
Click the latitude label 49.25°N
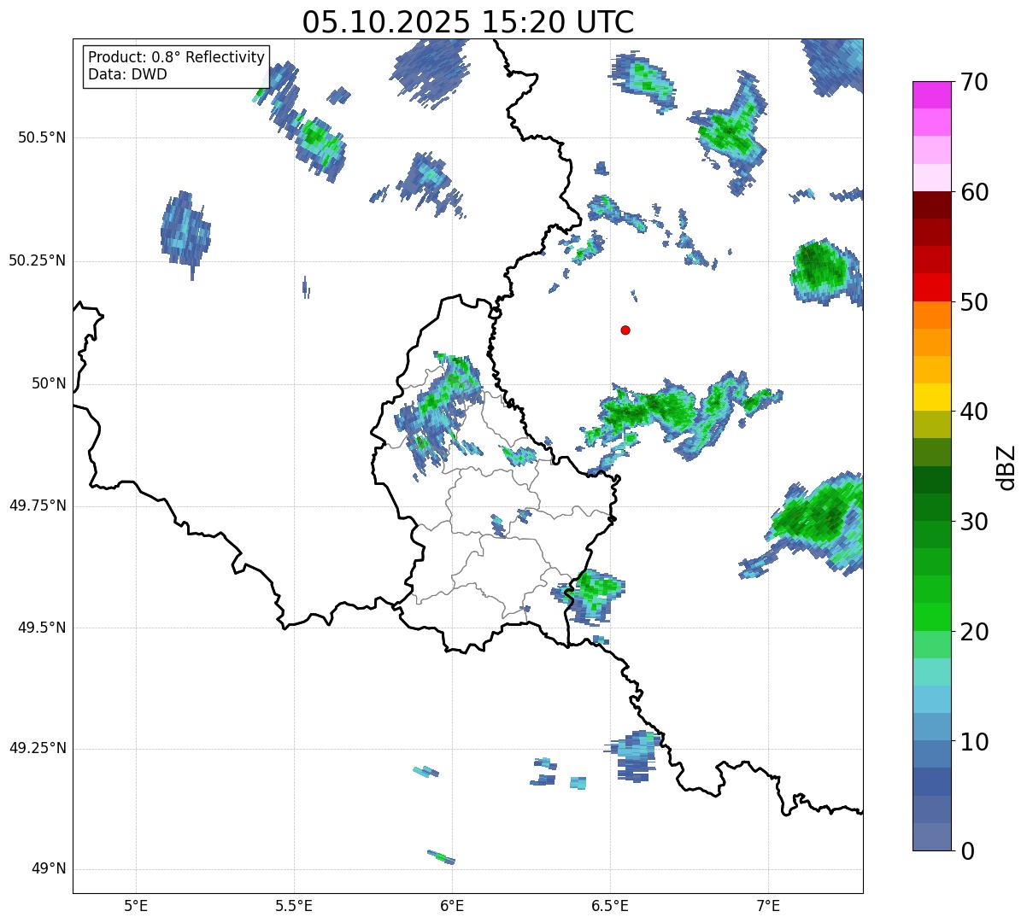coord(38,749)
